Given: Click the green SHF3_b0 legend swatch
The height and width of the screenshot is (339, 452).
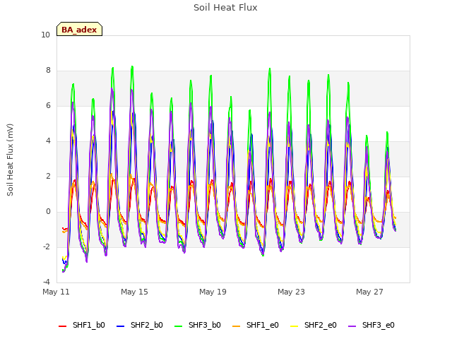Looking at the screenshot, I should pyautogui.click(x=179, y=326).
